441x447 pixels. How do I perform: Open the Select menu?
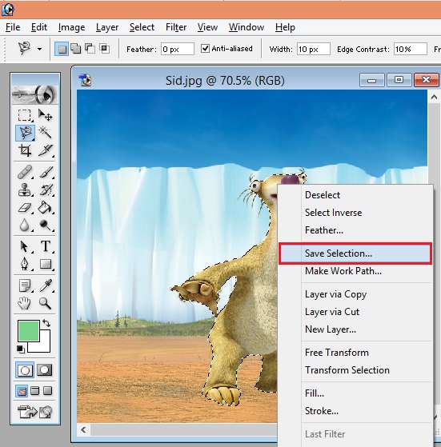click(142, 27)
